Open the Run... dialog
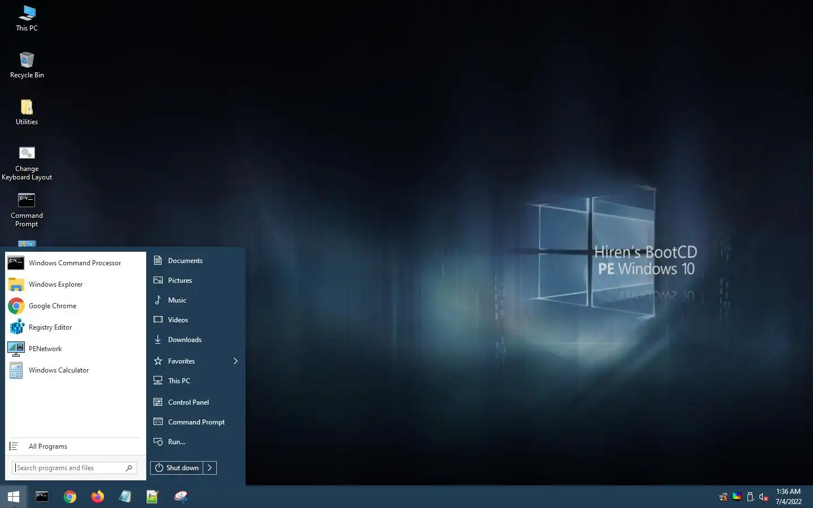813x508 pixels. point(196,441)
